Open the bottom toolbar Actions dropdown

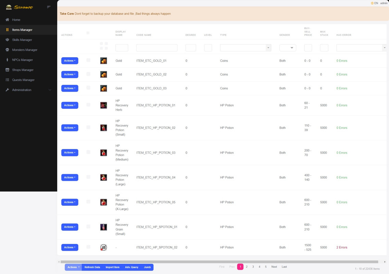[x=73, y=267]
